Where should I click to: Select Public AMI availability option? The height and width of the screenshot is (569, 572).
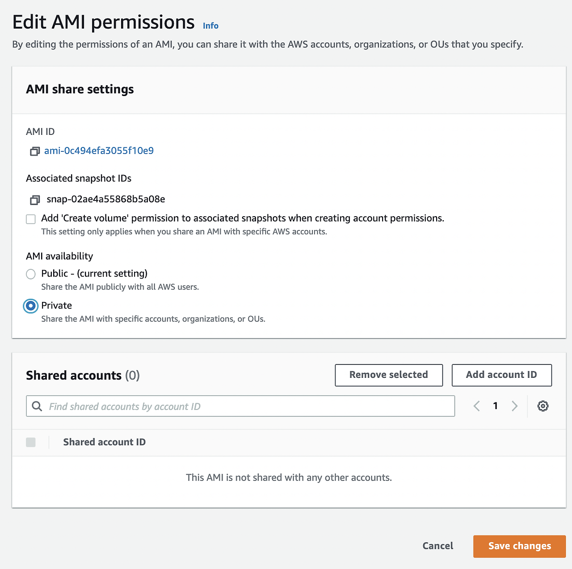(31, 274)
